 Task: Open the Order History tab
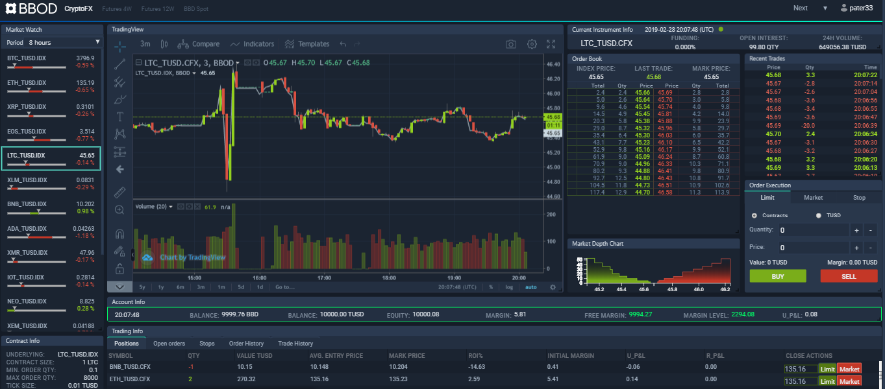246,344
